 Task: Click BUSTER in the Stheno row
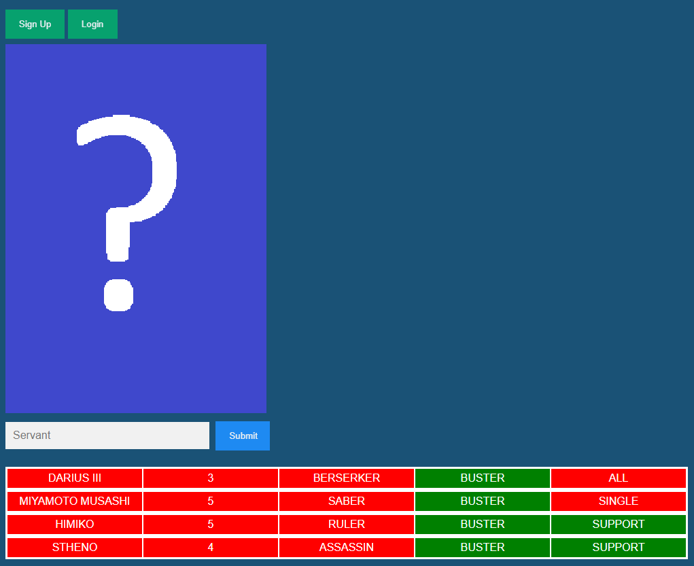click(x=483, y=547)
